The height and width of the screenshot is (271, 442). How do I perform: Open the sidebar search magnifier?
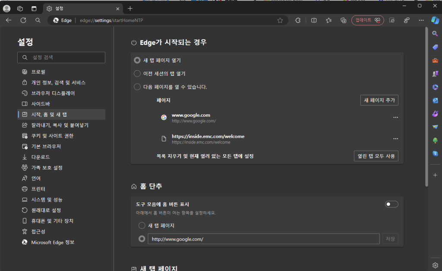coord(435,34)
